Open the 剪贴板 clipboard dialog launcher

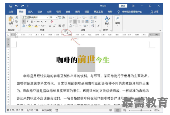click(x=19, y=31)
